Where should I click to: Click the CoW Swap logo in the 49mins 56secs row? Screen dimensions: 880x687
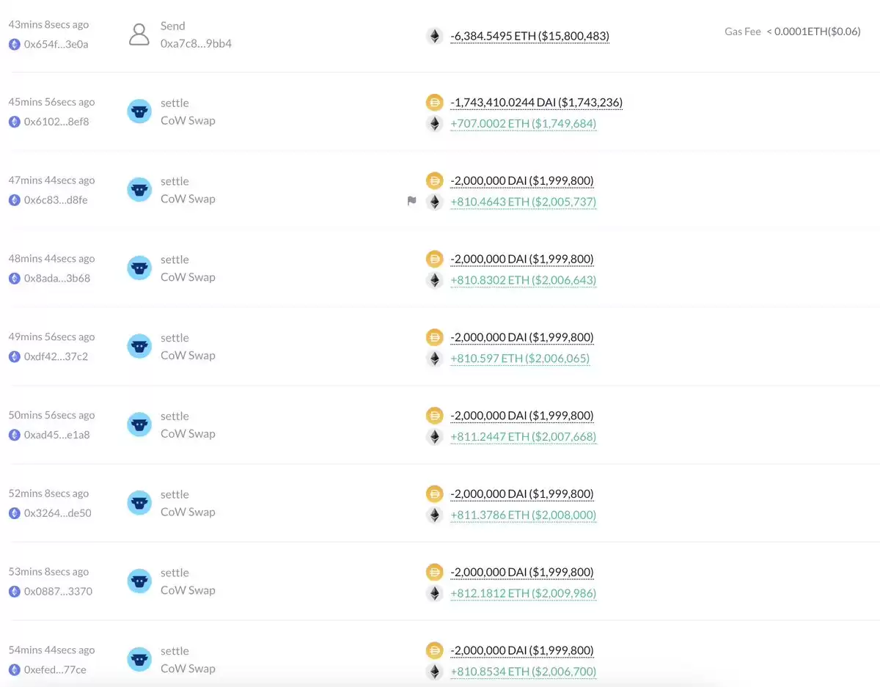point(139,346)
